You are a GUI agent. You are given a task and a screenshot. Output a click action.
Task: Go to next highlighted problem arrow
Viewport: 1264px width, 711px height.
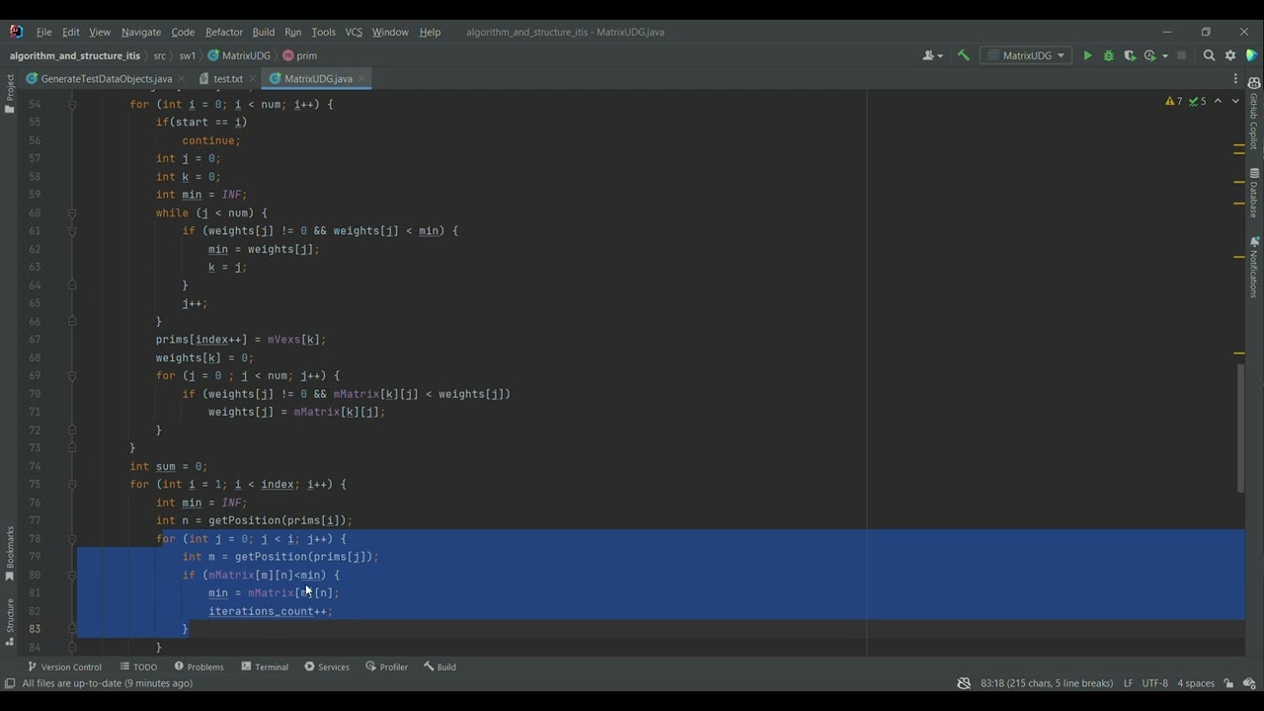point(1235,102)
